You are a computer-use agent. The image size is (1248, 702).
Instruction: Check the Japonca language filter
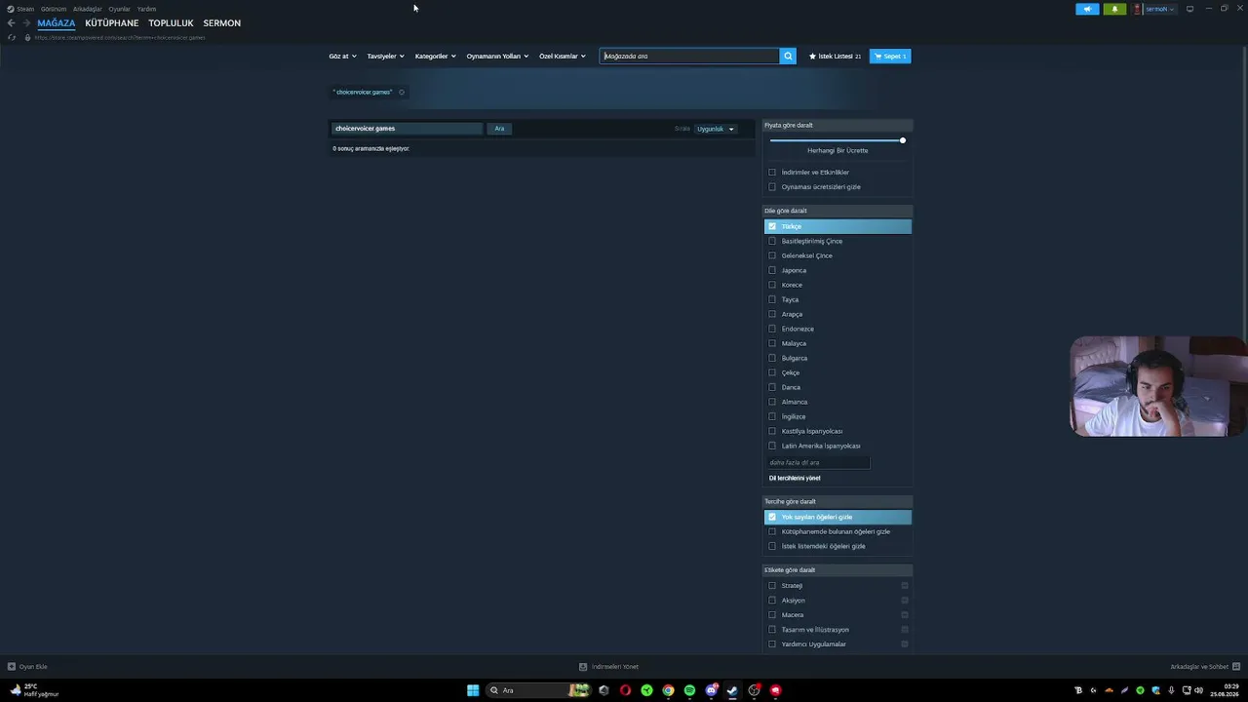click(x=772, y=270)
